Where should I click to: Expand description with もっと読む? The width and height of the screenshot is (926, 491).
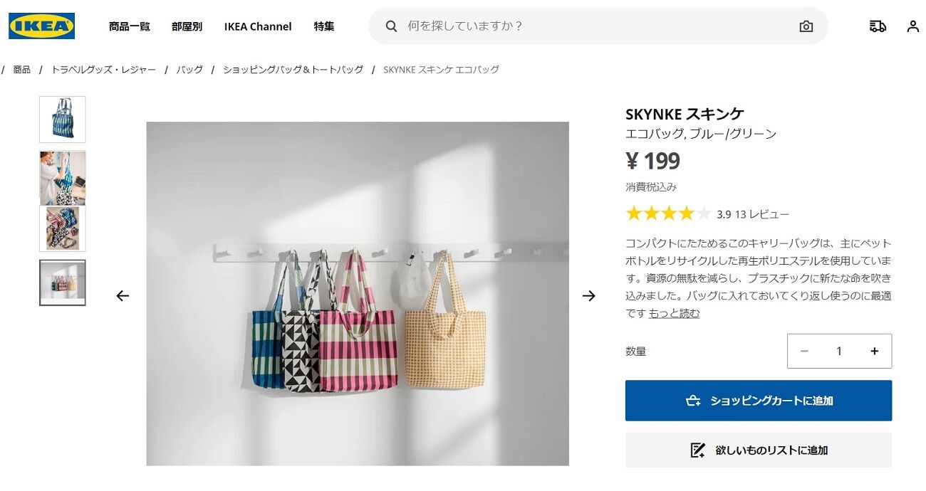[674, 313]
